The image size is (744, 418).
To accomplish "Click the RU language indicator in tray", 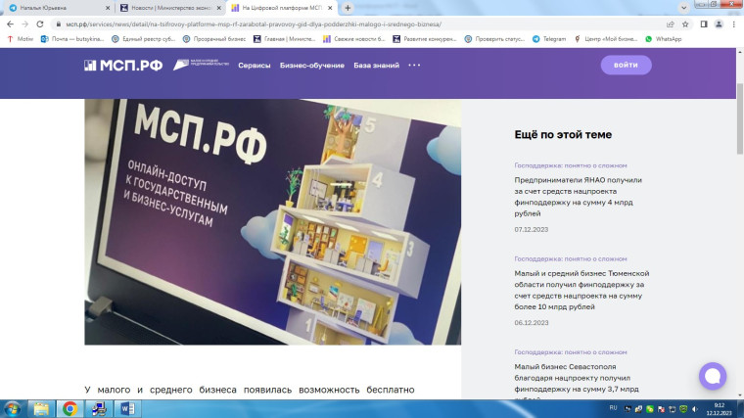I will 613,408.
